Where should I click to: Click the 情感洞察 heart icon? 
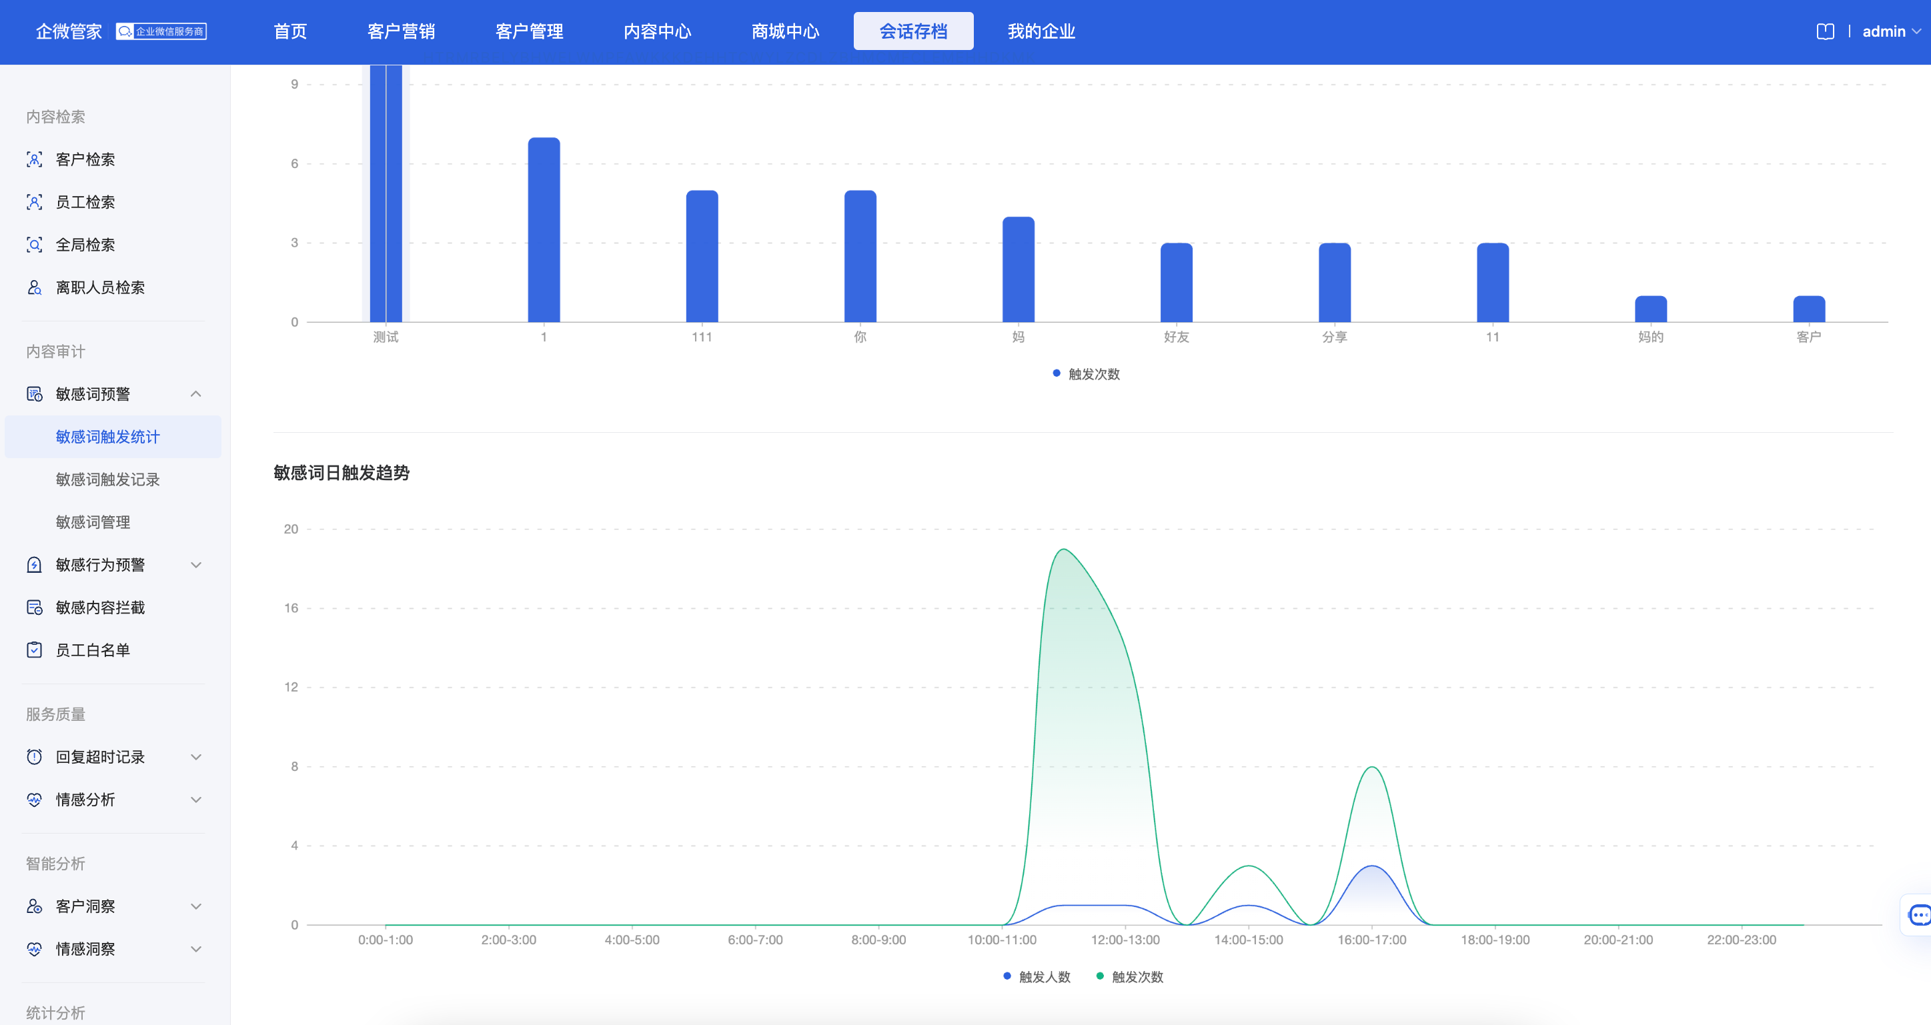pyautogui.click(x=35, y=950)
